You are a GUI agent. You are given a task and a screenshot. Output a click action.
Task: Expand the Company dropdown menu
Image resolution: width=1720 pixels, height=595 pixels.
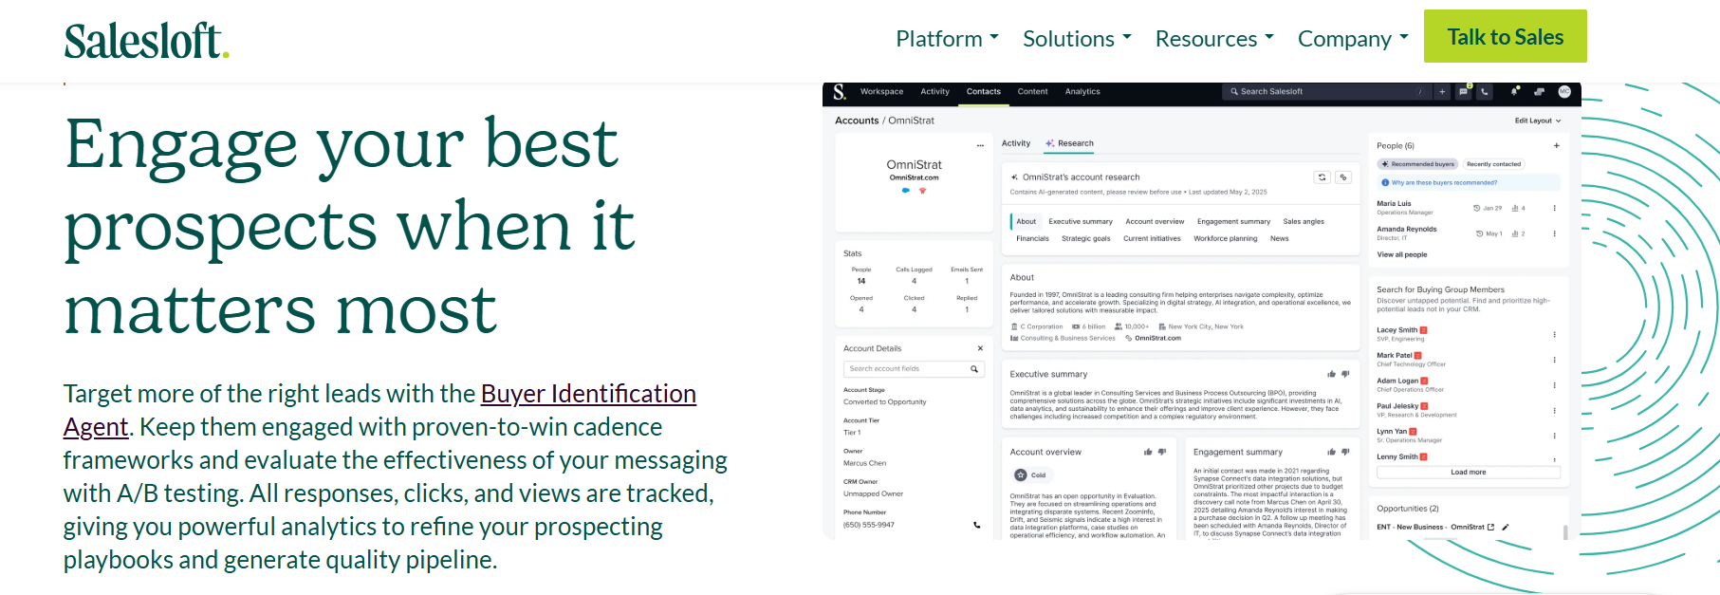tap(1353, 39)
